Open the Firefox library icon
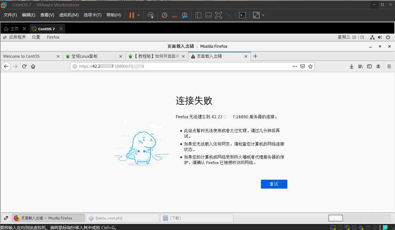395x230 pixels. [361, 66]
